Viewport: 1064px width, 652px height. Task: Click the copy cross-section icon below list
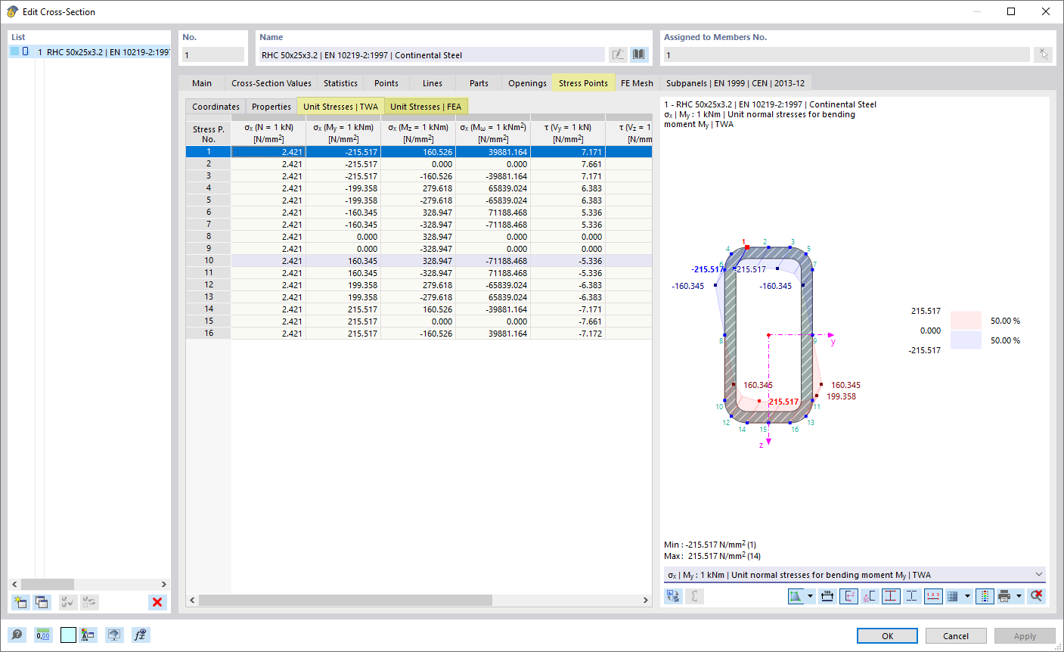42,602
